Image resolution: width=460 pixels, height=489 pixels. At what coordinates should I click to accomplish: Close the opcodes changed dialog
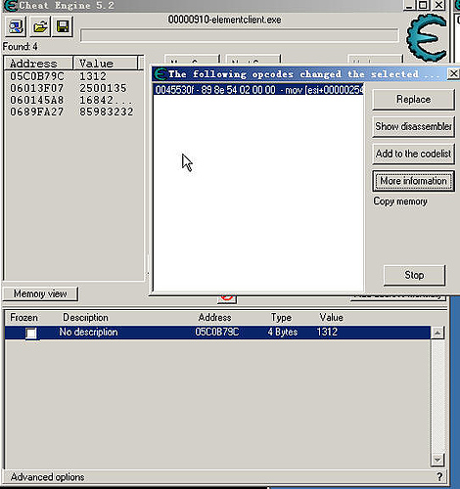click(x=453, y=74)
